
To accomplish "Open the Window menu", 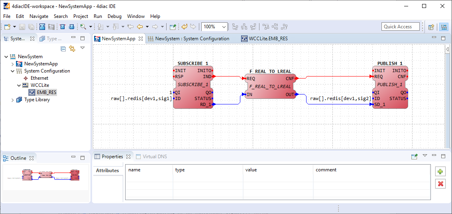I will tap(136, 16).
